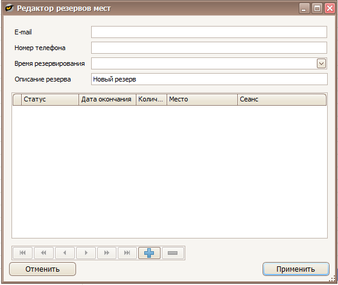The height and width of the screenshot is (285, 338).
Task: Delete record with minus button
Action: [x=173, y=252]
